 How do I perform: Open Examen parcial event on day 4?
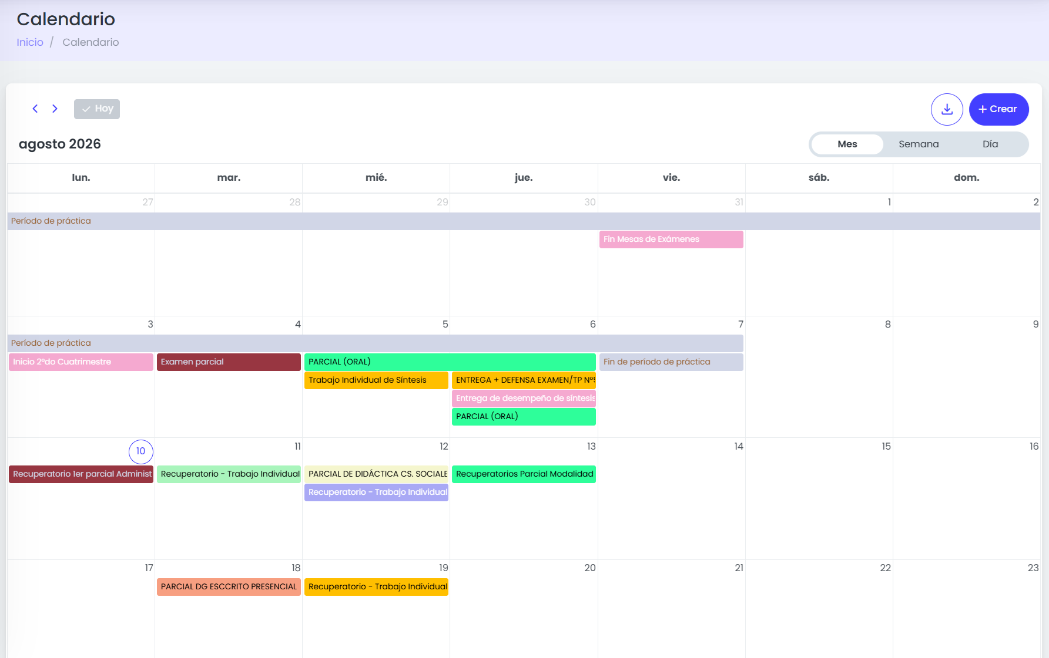coord(229,362)
